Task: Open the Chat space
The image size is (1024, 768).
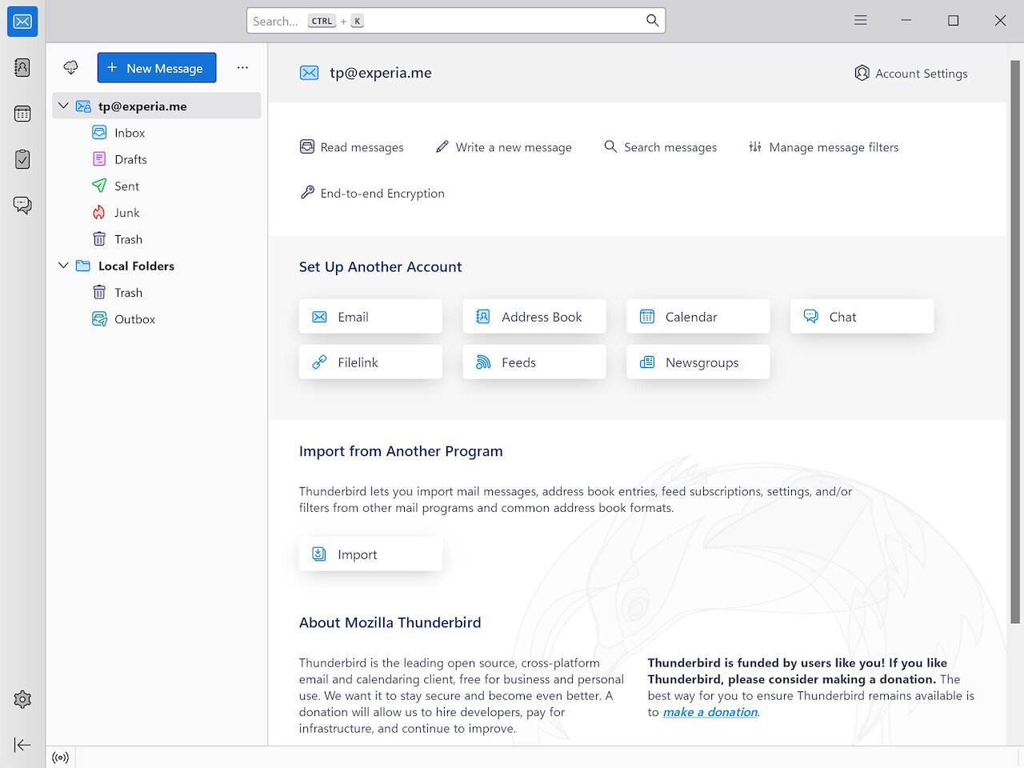Action: [22, 205]
